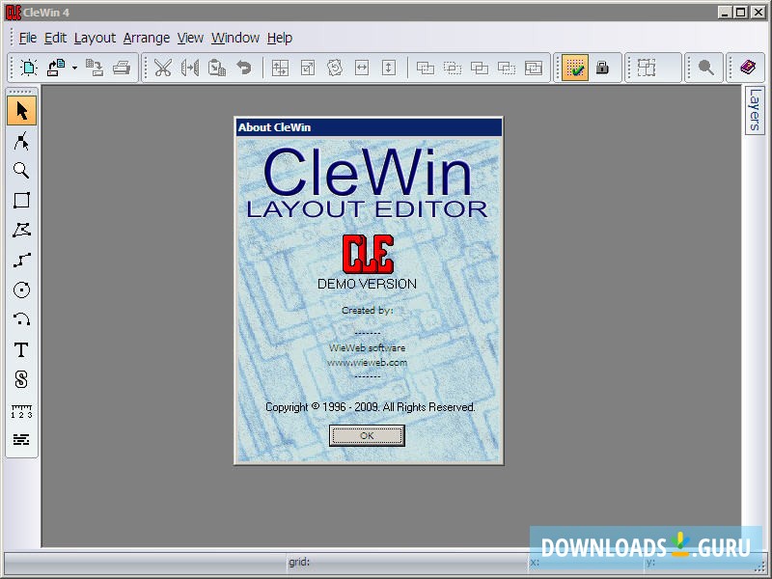772x579 pixels.
Task: Open the Layout menu
Action: pos(95,38)
